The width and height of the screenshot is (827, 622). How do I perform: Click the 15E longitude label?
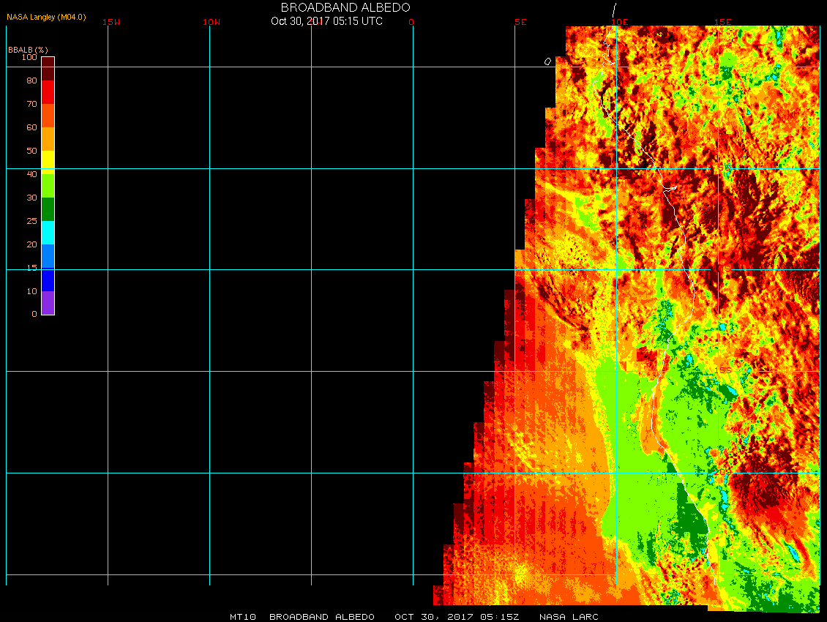click(x=723, y=22)
